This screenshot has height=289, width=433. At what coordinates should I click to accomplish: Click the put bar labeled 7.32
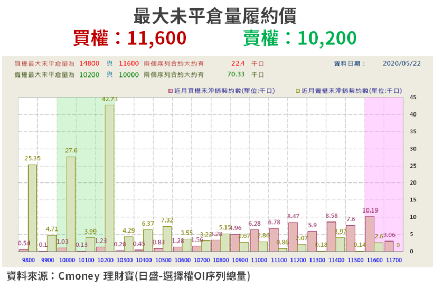167,239
